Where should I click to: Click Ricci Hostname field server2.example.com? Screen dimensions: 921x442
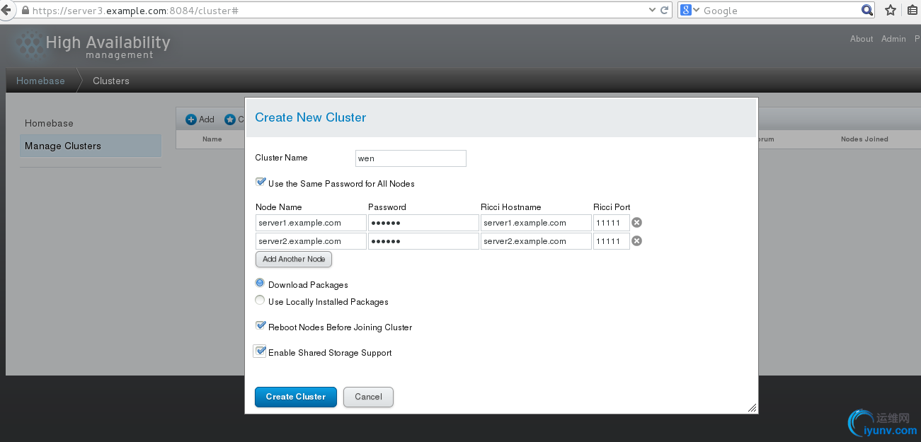click(x=536, y=241)
